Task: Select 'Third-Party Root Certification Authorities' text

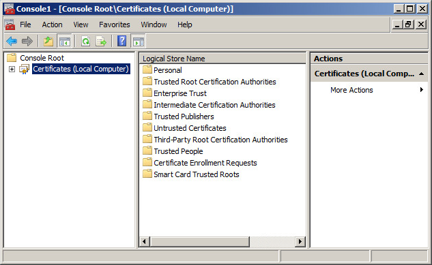Action: [x=220, y=140]
